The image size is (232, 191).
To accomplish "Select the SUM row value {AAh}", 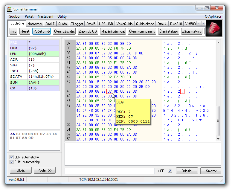I will 44,82.
